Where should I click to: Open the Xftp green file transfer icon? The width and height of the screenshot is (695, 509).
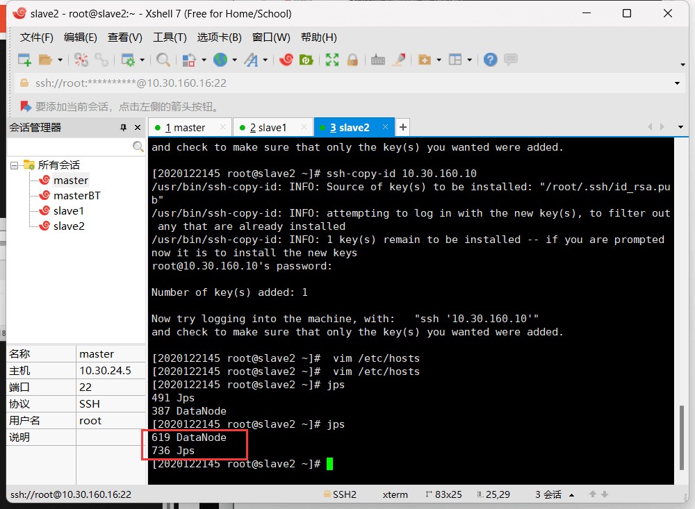(304, 60)
